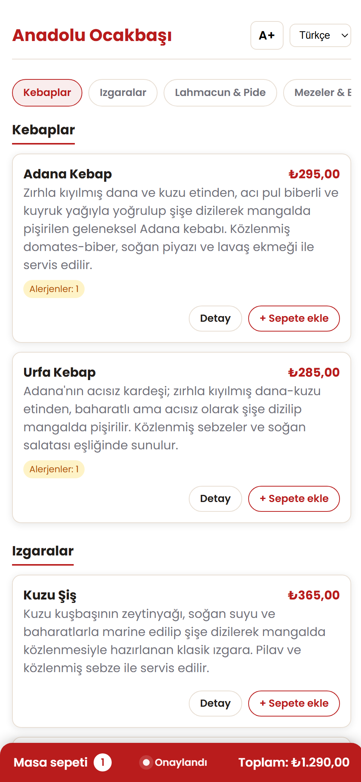This screenshot has width=361, height=782.
Task: Open the Türkçe language dropdown
Action: 320,35
